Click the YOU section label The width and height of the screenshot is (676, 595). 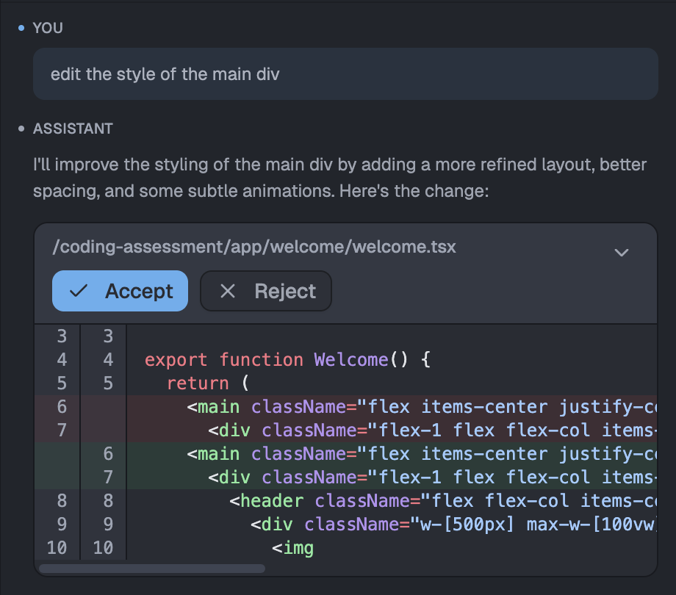47,28
